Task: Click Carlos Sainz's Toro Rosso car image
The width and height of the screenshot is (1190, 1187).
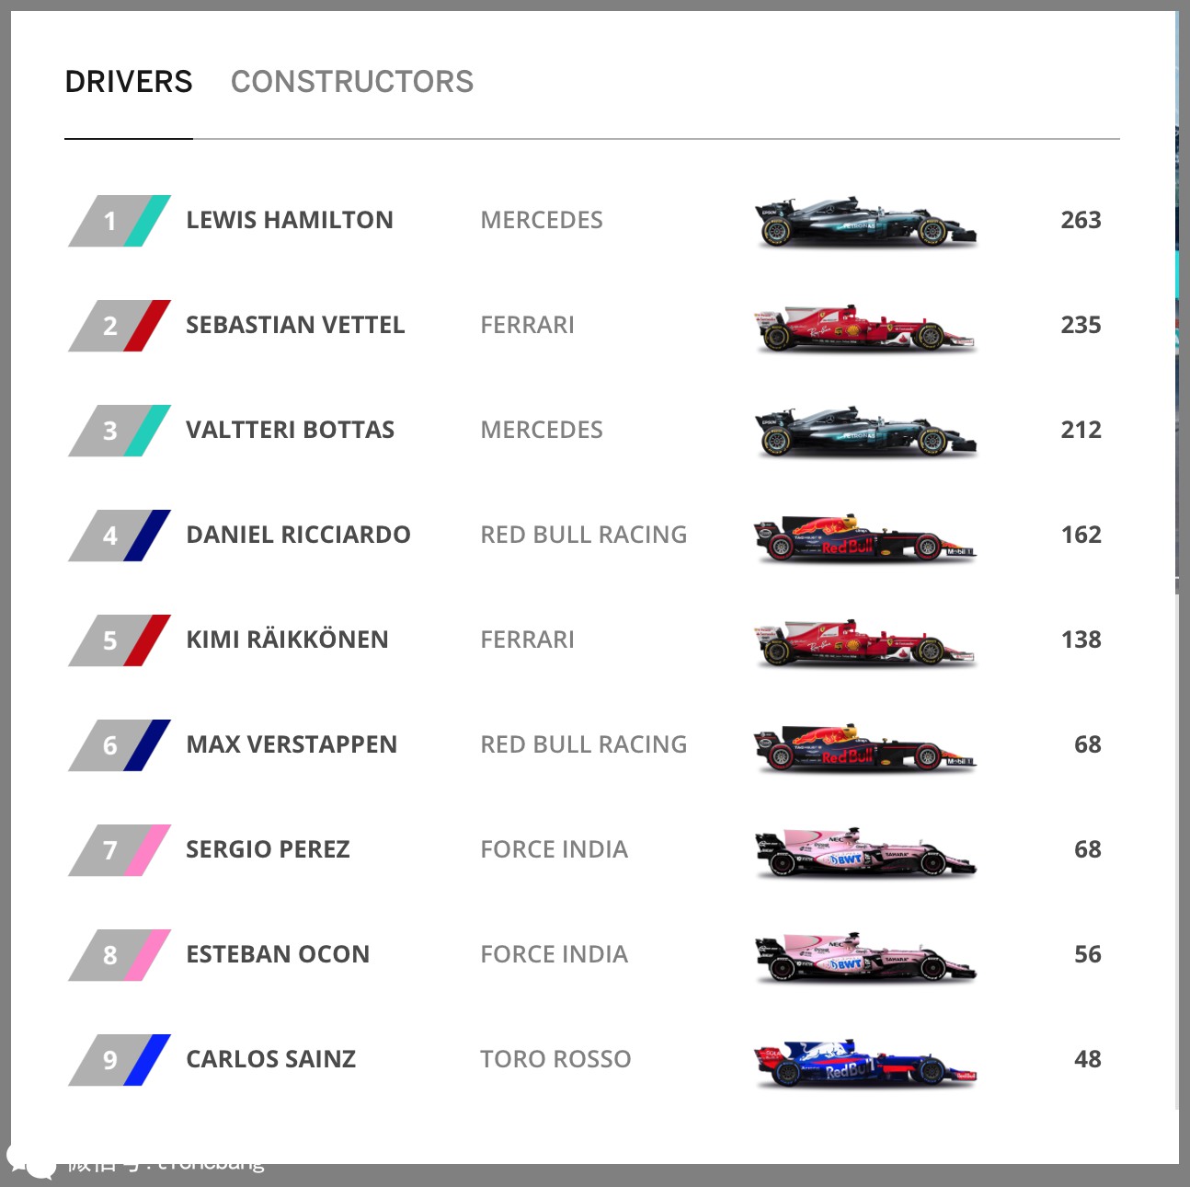Action: click(864, 1061)
